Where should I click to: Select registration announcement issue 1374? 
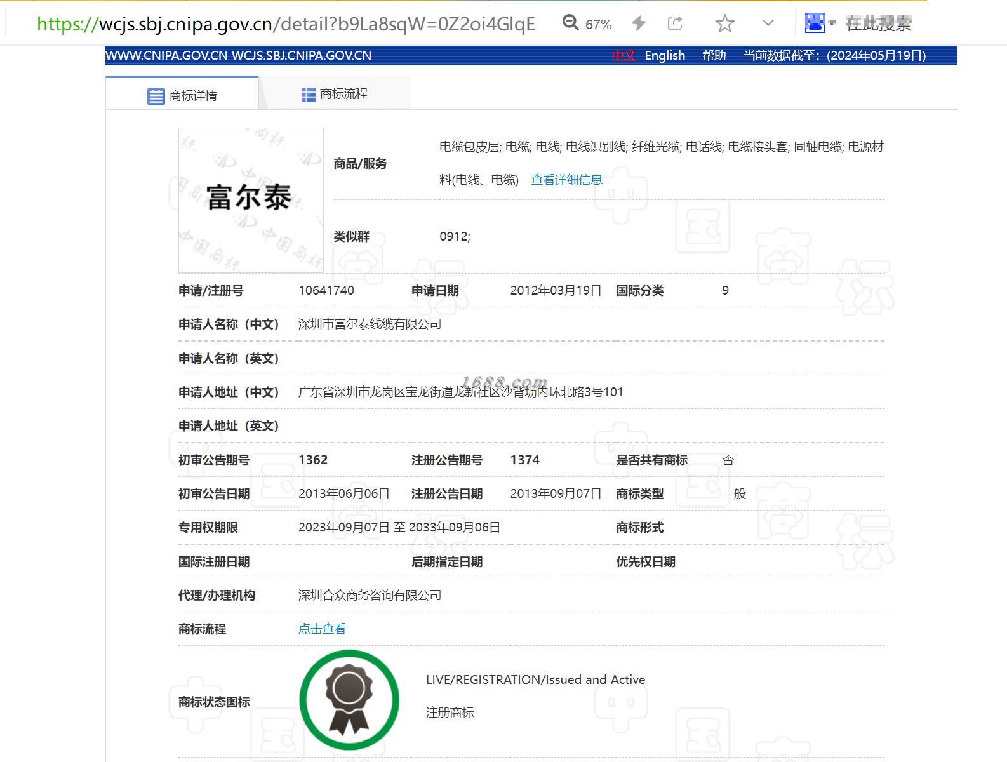pos(524,460)
